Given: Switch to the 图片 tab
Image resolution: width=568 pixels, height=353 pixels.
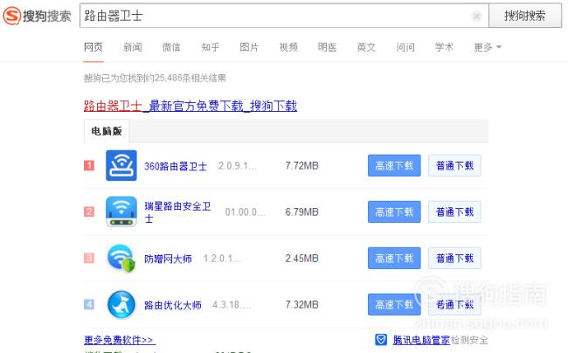Looking at the screenshot, I should click(249, 47).
